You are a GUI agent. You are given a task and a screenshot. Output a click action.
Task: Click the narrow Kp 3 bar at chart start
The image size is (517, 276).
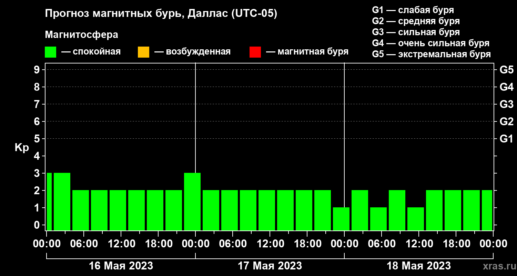(49, 201)
